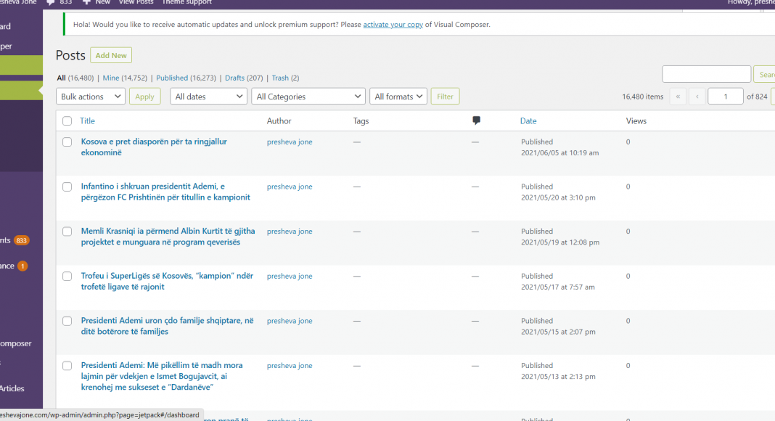Open the Bulk actions dropdown

coord(90,97)
